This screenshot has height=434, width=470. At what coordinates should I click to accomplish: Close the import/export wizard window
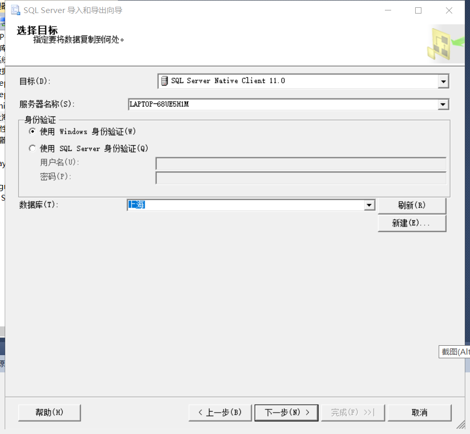point(449,10)
